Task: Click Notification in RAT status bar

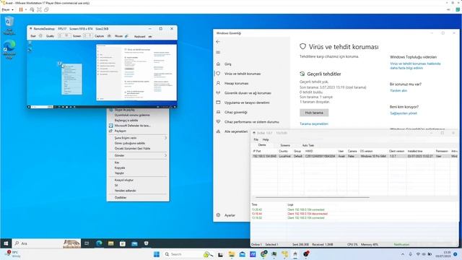Action: [401, 244]
